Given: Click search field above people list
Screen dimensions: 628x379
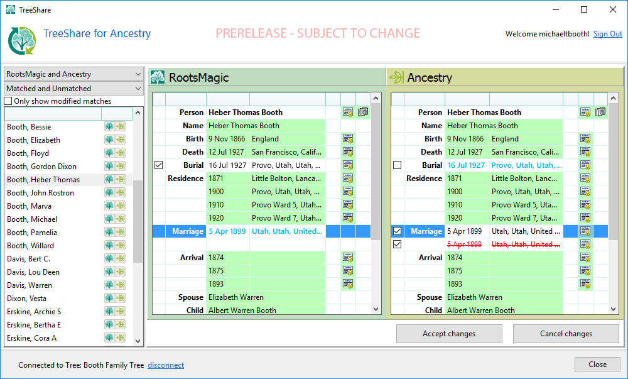Looking at the screenshot, I should point(53,114).
